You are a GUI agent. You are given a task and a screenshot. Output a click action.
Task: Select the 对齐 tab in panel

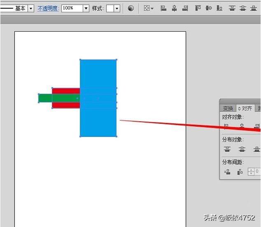pos(245,109)
